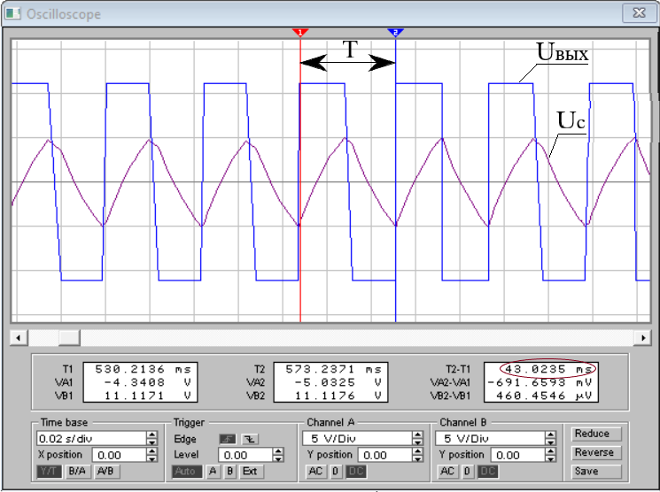Select trigger source Ext
The image size is (660, 492).
tap(251, 472)
